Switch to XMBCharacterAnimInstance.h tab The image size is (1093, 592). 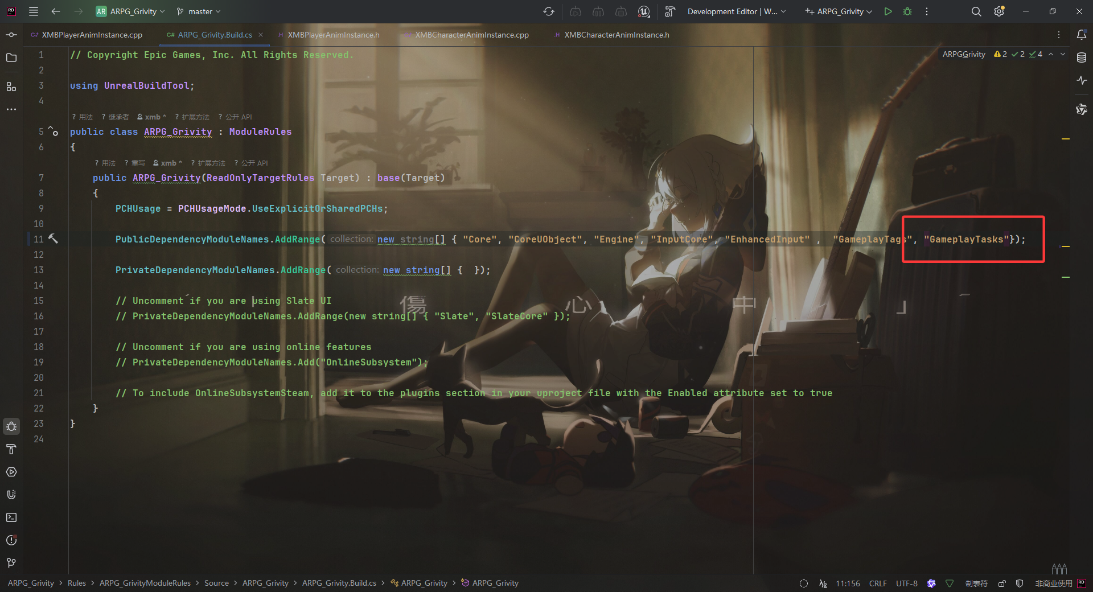coord(611,35)
